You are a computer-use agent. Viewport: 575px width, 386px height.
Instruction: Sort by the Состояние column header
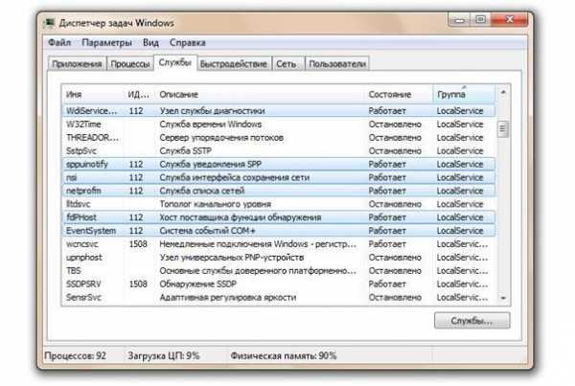click(399, 94)
